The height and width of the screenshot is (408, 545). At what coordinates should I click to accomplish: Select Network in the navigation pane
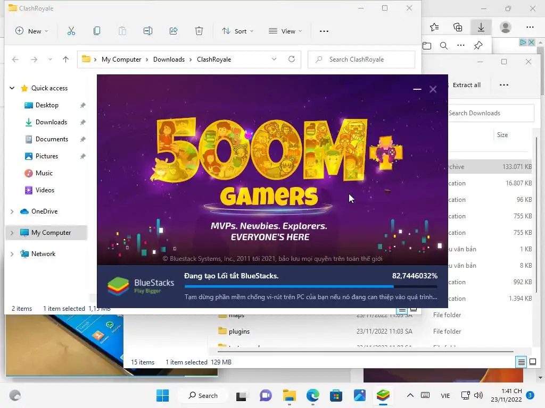click(43, 254)
